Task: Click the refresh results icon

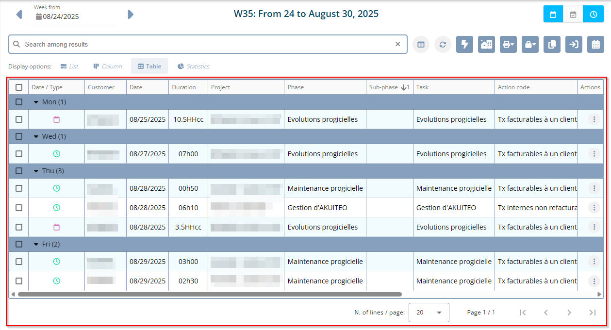Action: click(443, 44)
